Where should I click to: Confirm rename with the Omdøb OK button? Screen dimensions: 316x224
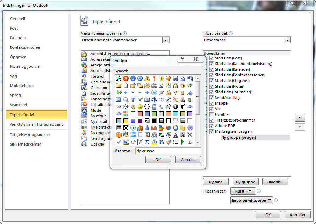click(158, 160)
